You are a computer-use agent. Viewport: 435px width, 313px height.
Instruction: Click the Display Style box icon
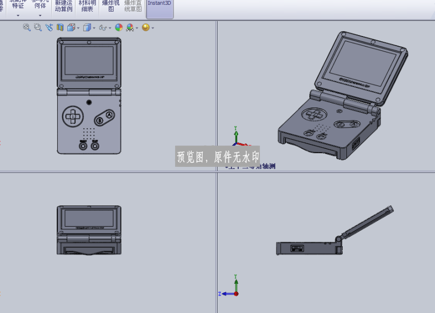pyautogui.click(x=87, y=27)
